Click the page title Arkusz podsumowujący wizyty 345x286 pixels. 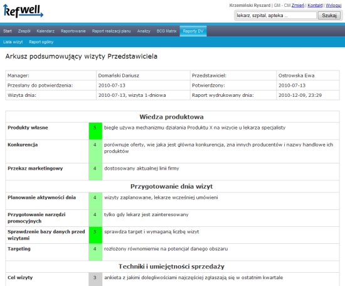(82, 57)
